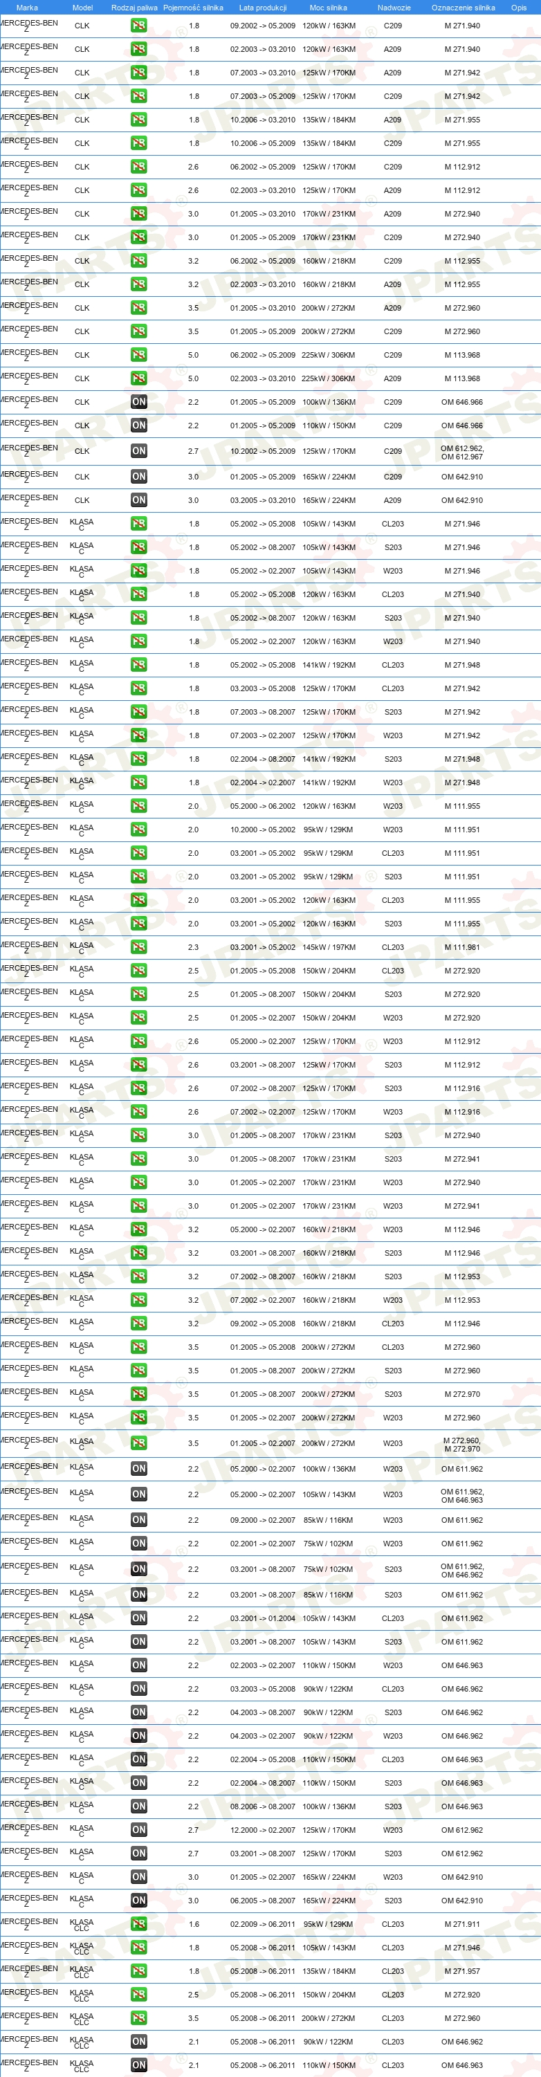Select PB icon in the M 271.911 row

coord(138,1924)
